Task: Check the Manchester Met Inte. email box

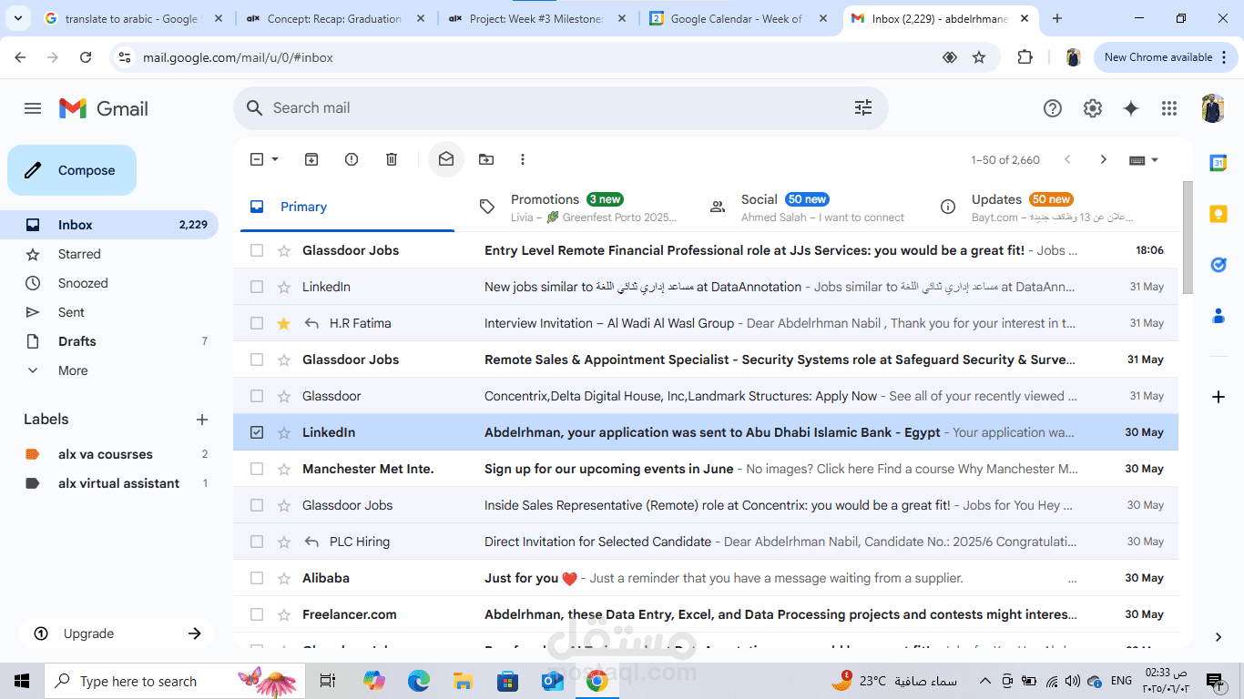Action: click(x=257, y=469)
